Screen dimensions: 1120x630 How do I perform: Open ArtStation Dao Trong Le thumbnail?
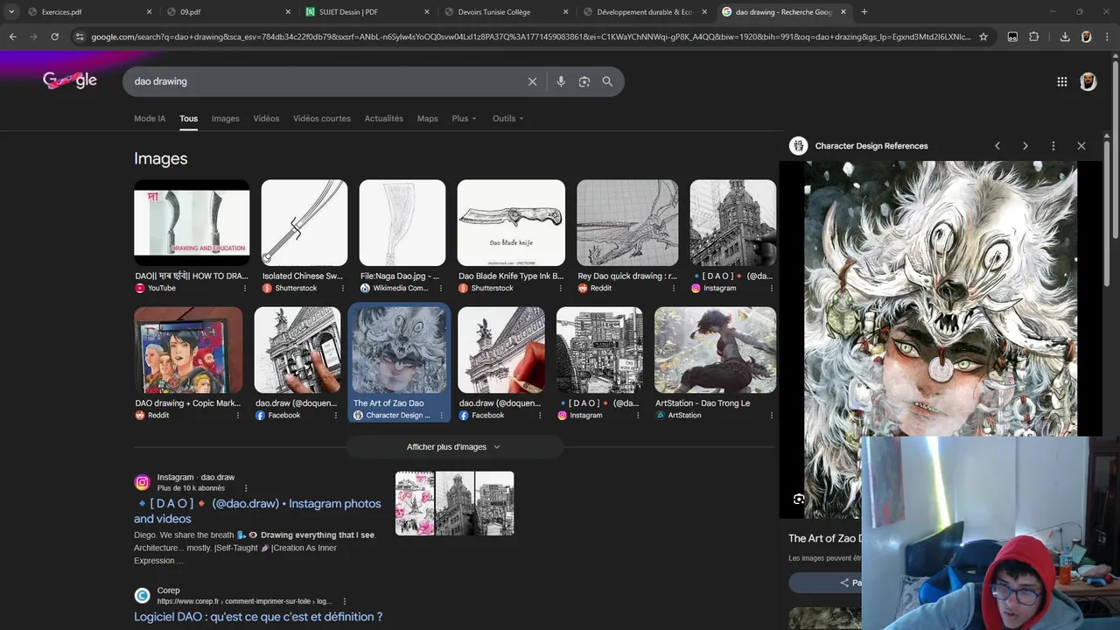point(715,350)
